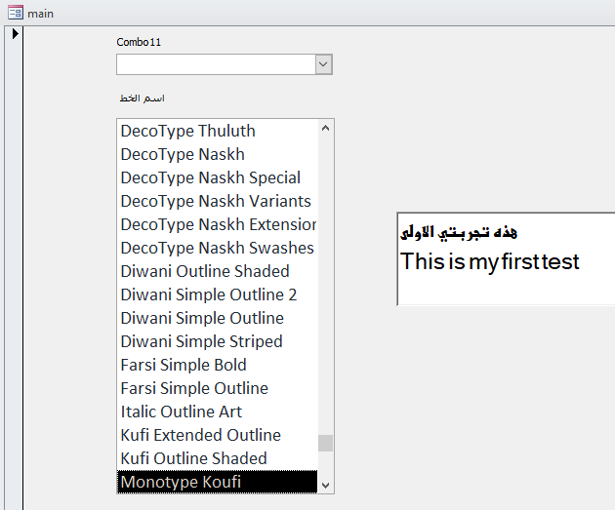Click highlighted Monotype Koufi entry
This screenshot has height=510, width=615.
[x=218, y=482]
